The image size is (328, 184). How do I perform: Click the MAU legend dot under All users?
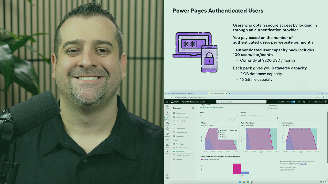(x=201, y=125)
